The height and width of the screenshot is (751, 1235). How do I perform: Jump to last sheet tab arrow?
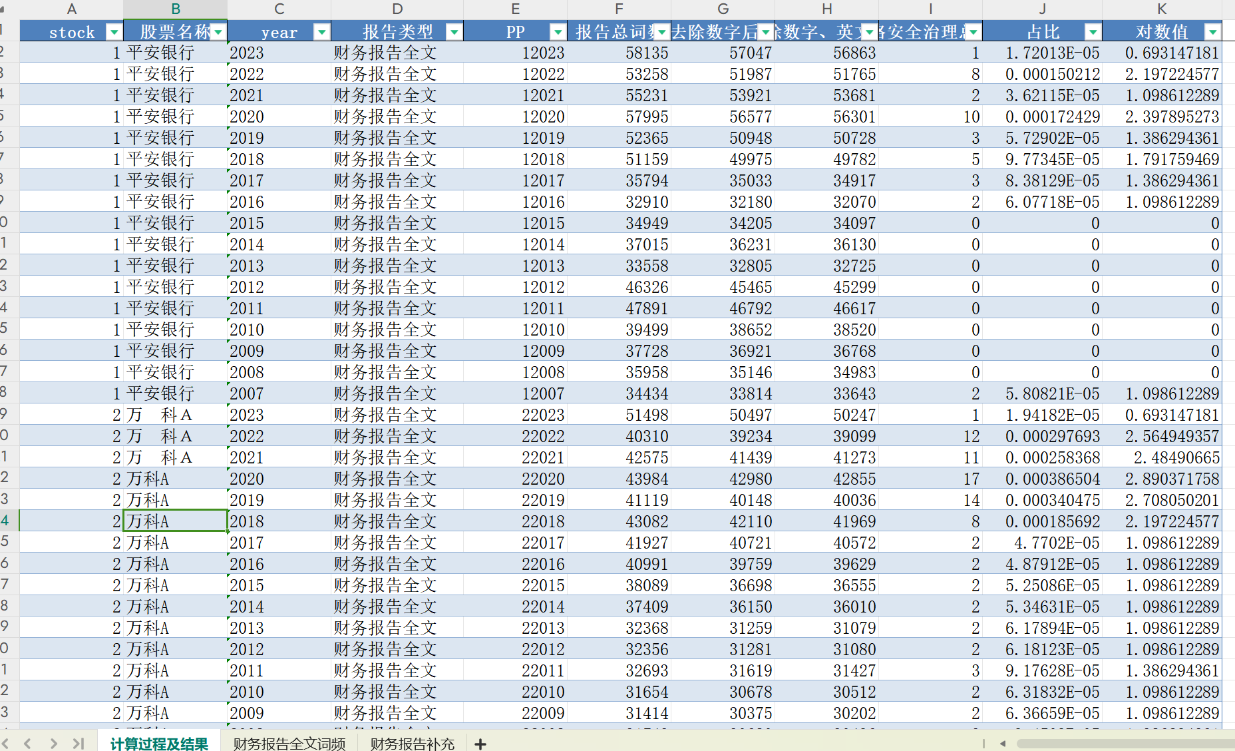[79, 743]
